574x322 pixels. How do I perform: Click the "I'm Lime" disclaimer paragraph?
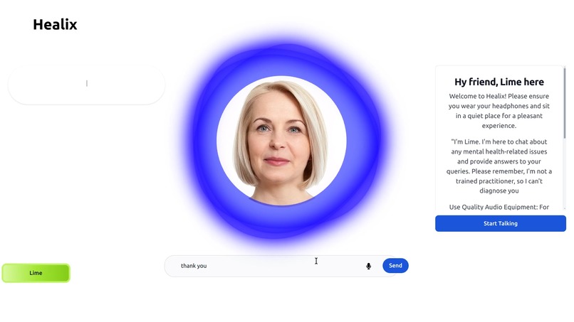point(499,166)
